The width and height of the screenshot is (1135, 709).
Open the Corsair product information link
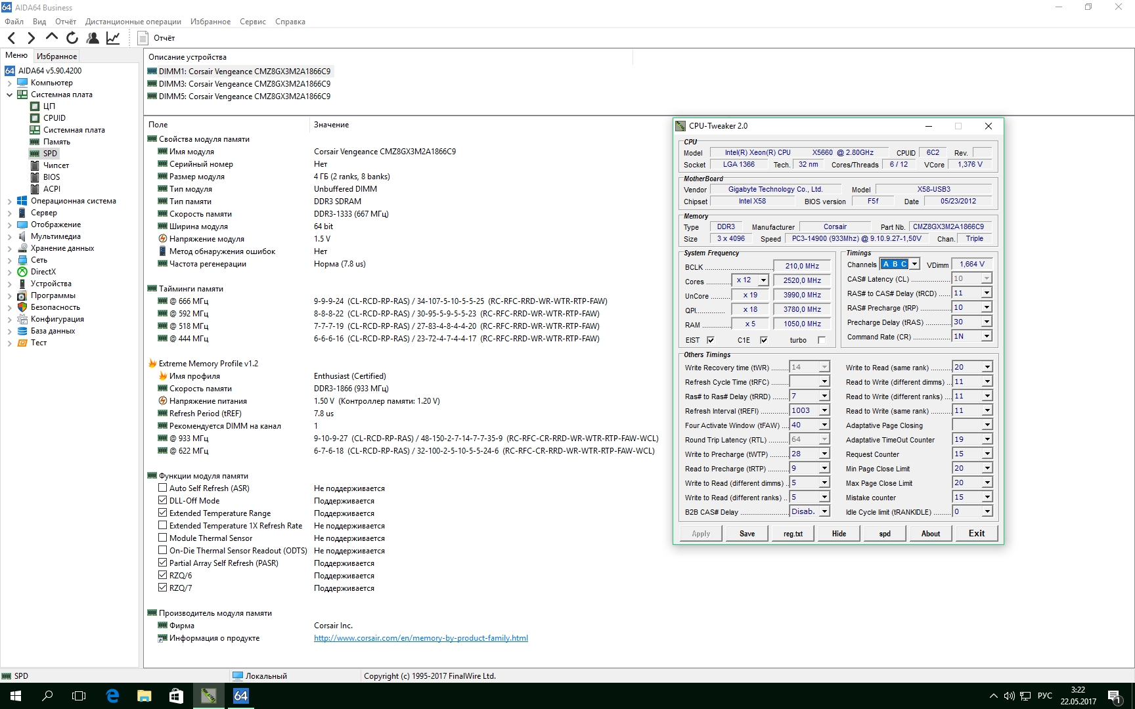420,638
